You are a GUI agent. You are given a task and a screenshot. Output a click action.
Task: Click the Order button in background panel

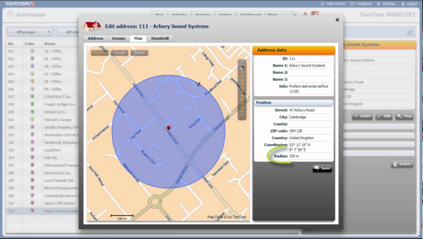[362, 117]
